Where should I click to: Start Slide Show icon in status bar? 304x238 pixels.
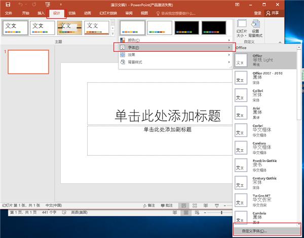coord(217,206)
